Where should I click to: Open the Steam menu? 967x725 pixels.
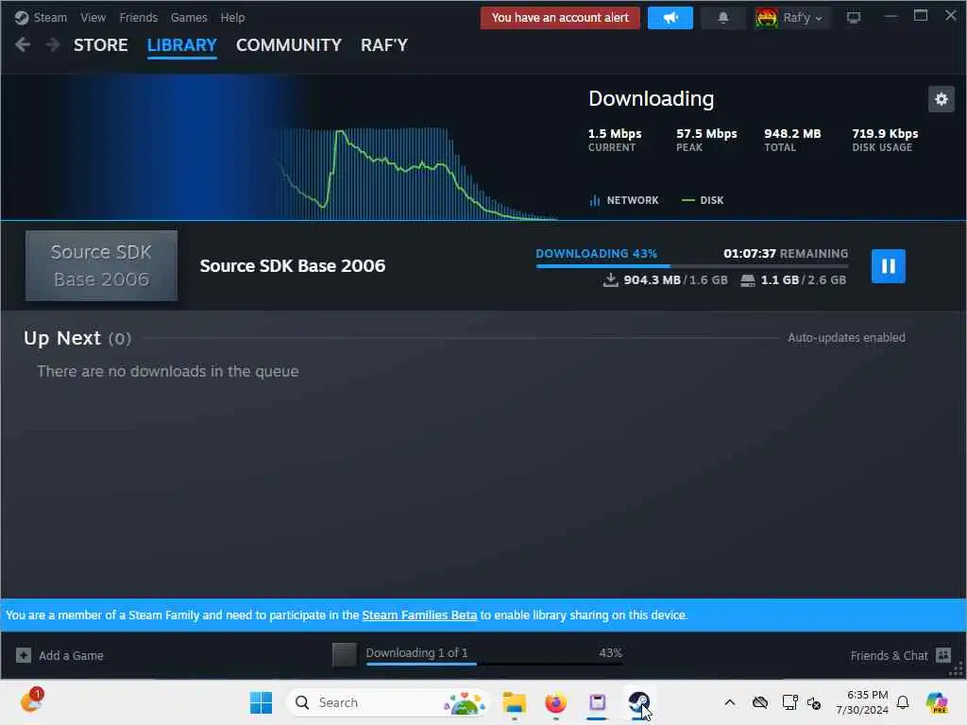click(50, 17)
